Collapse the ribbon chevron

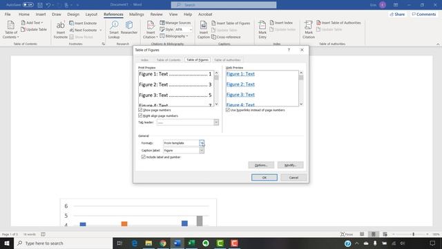pyautogui.click(x=438, y=44)
